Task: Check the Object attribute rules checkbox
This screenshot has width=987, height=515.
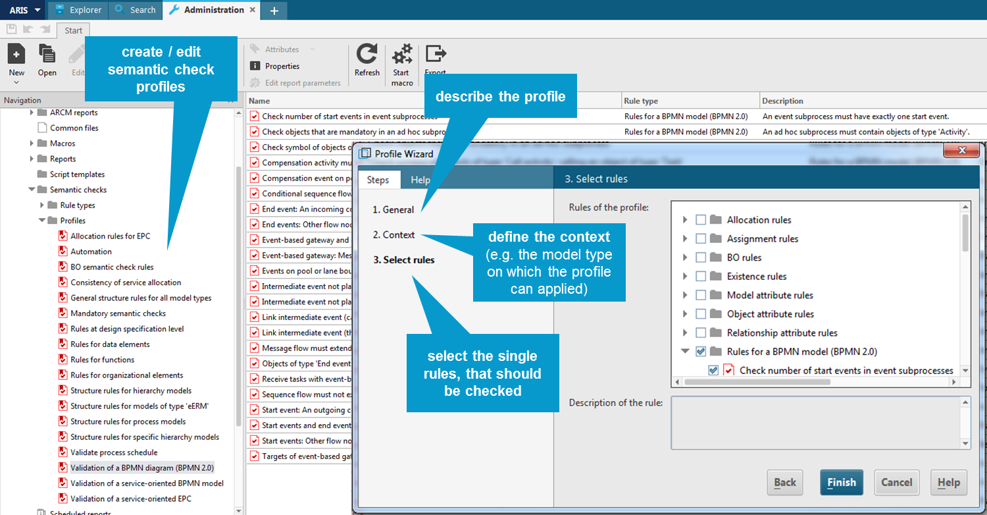Action: tap(701, 313)
